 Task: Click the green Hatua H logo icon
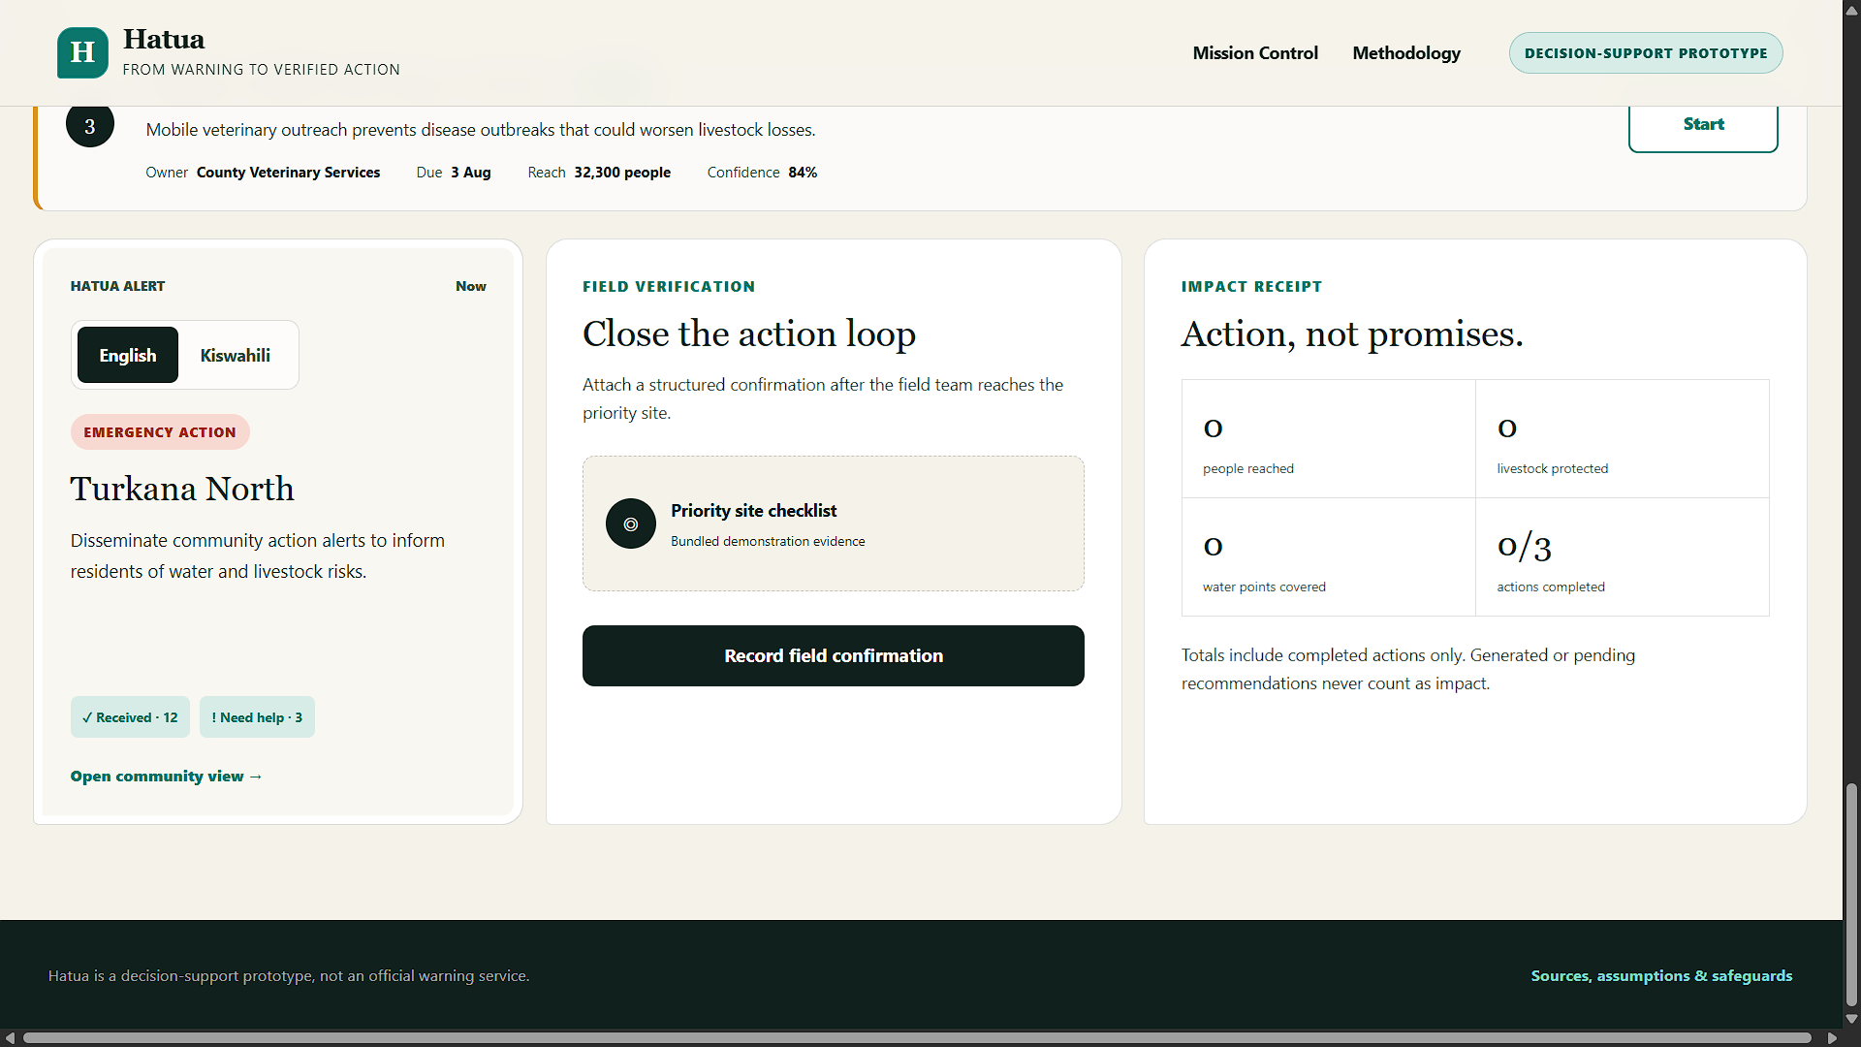point(82,52)
